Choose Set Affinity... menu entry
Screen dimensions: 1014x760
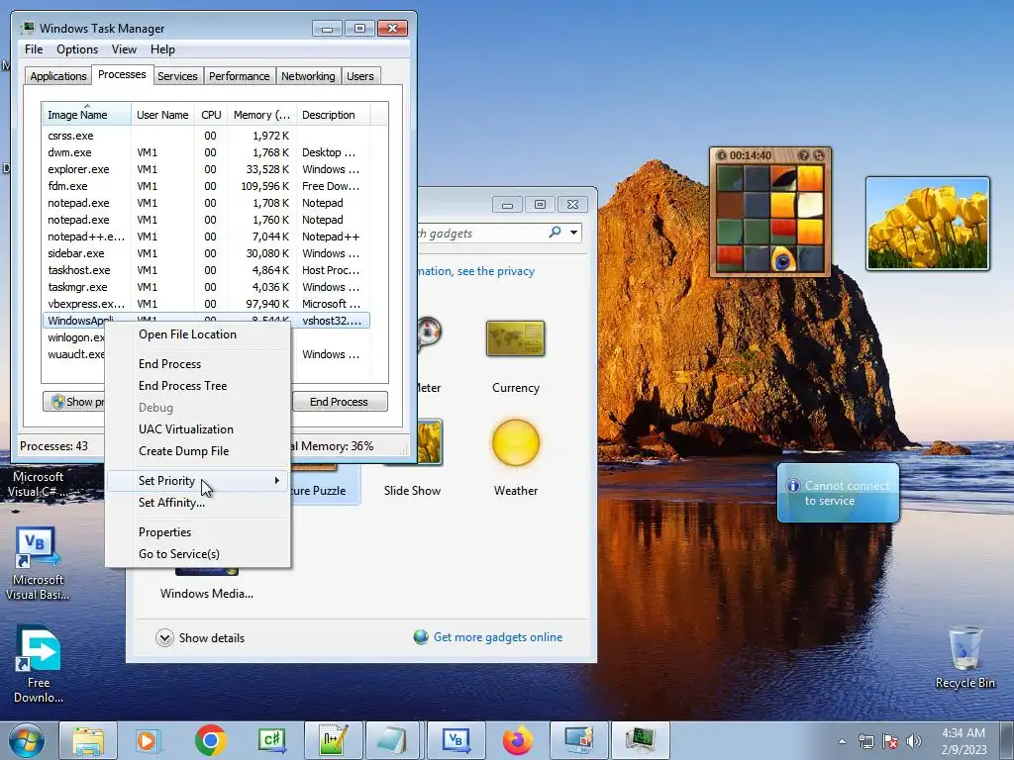(x=197, y=503)
